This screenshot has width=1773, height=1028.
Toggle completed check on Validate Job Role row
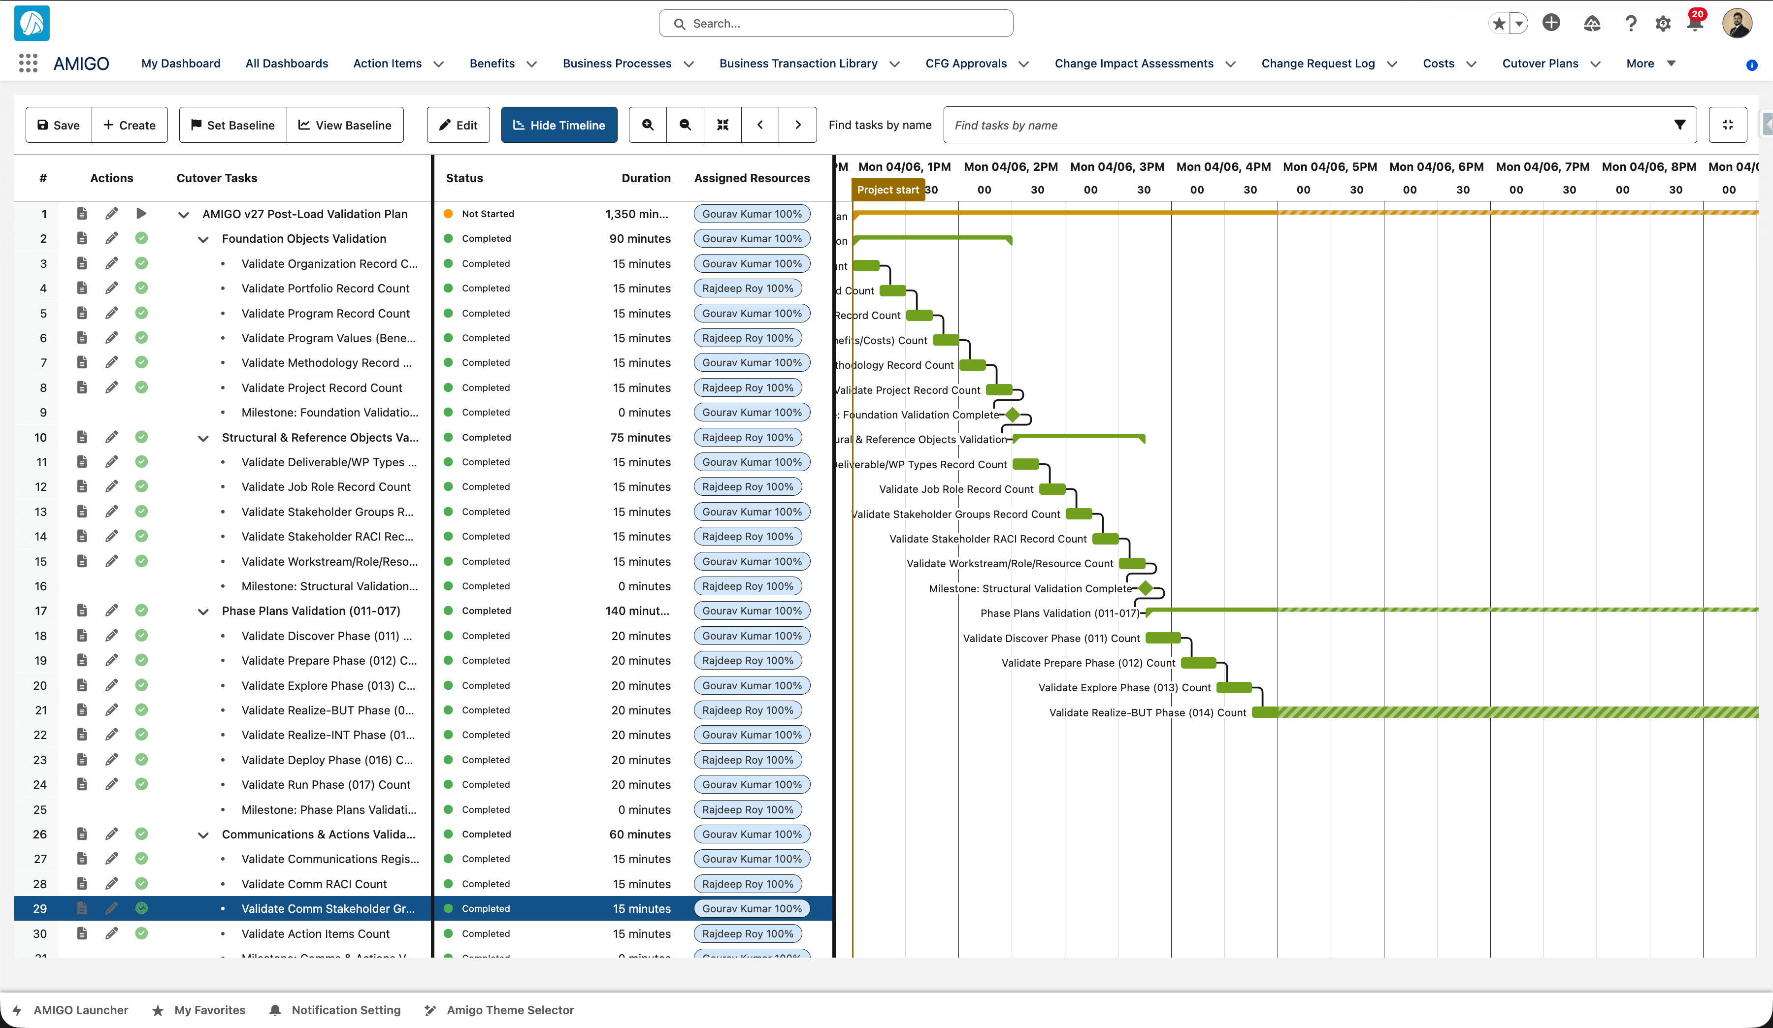141,486
